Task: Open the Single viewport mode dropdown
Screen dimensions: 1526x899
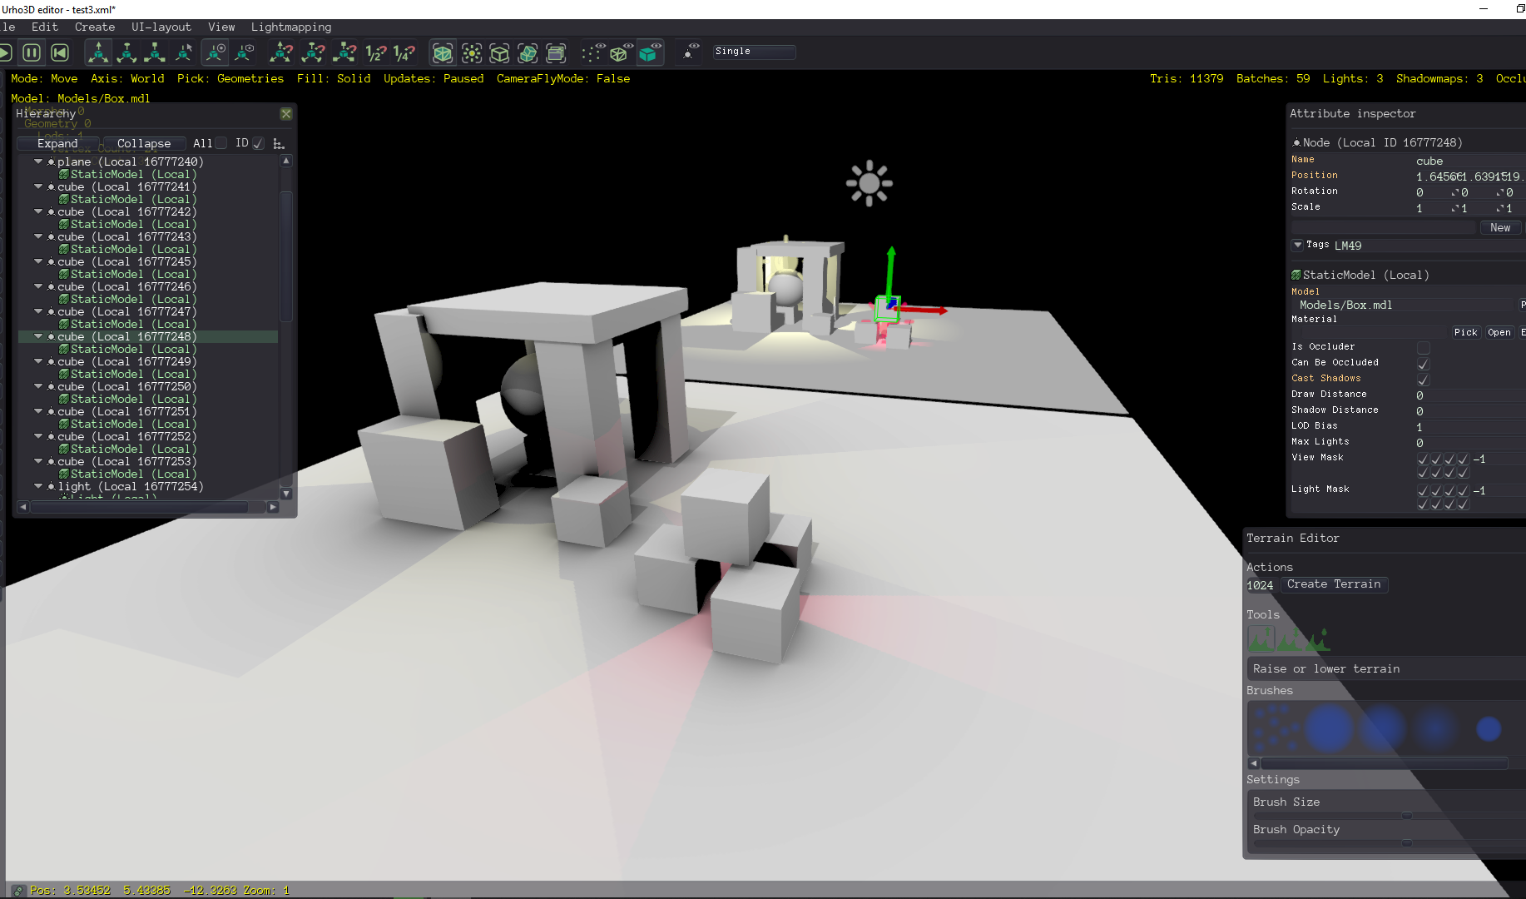Action: tap(754, 52)
